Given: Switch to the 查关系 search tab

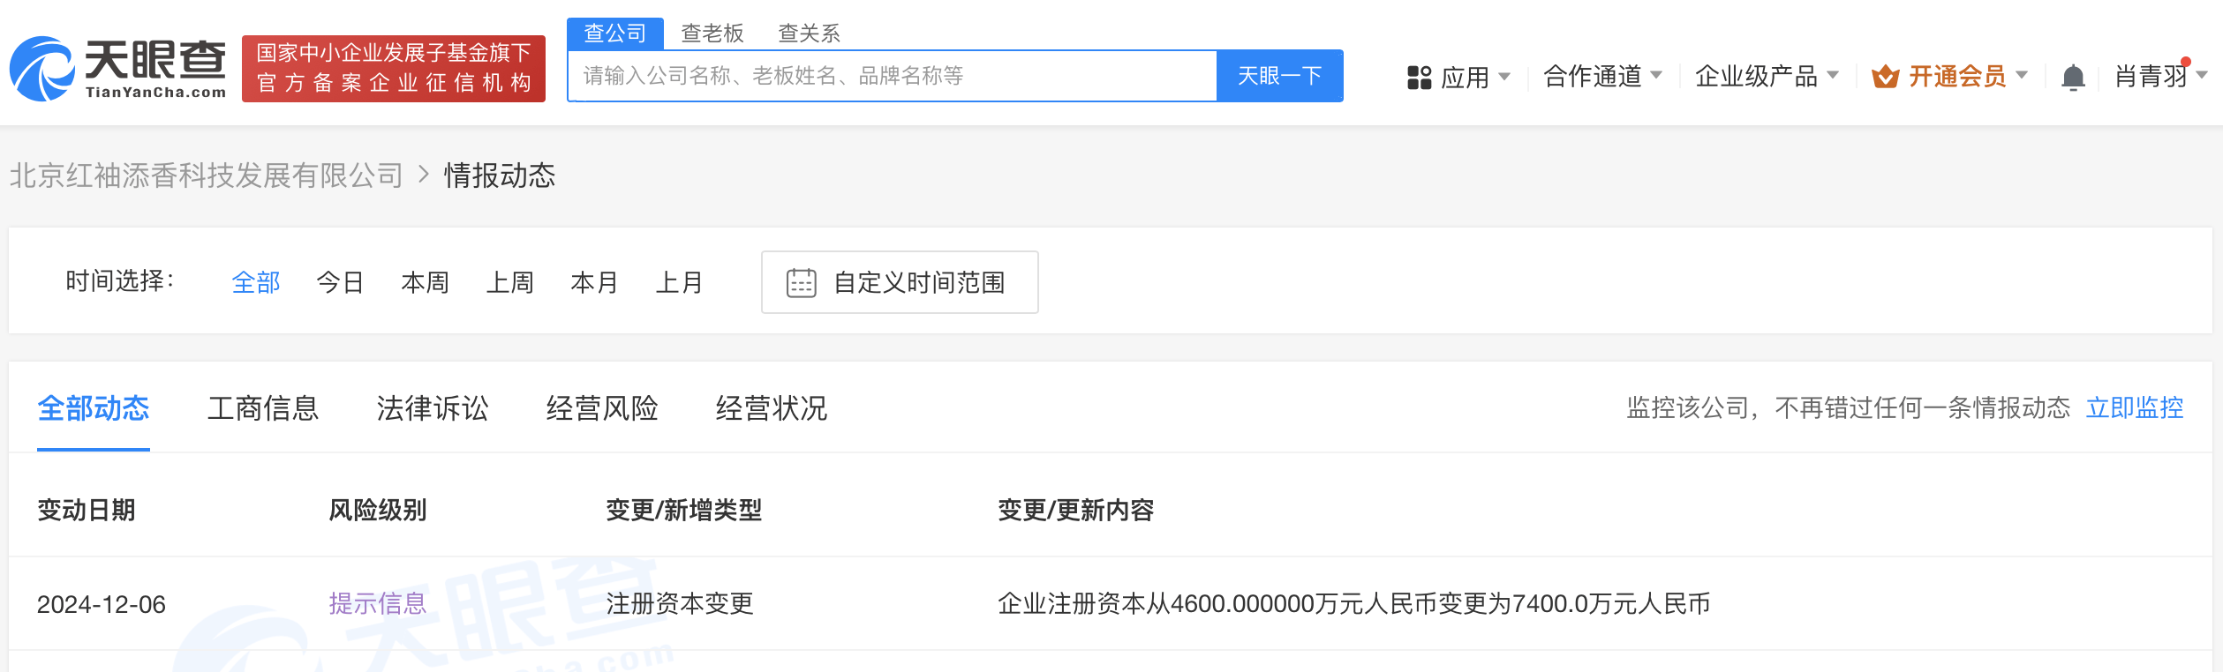Looking at the screenshot, I should point(810,34).
